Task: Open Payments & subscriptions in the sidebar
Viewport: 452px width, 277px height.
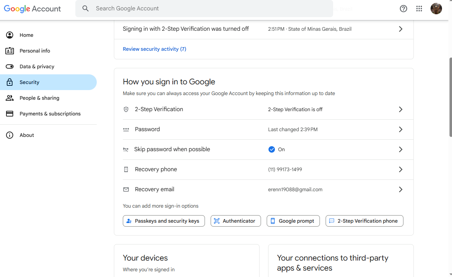Action: click(x=48, y=114)
